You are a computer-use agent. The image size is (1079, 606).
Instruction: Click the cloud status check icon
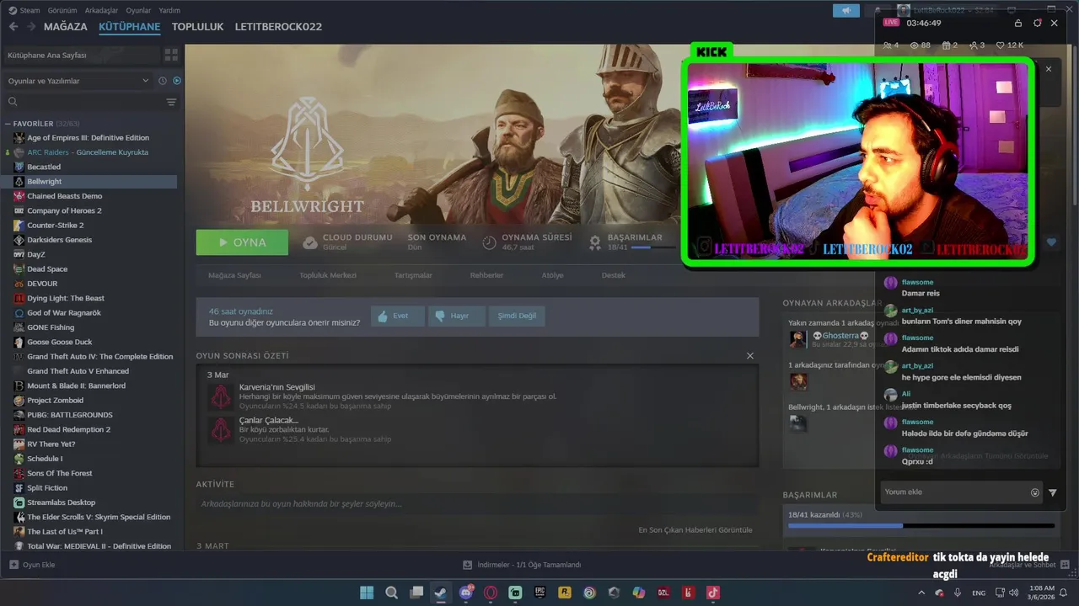coord(310,242)
